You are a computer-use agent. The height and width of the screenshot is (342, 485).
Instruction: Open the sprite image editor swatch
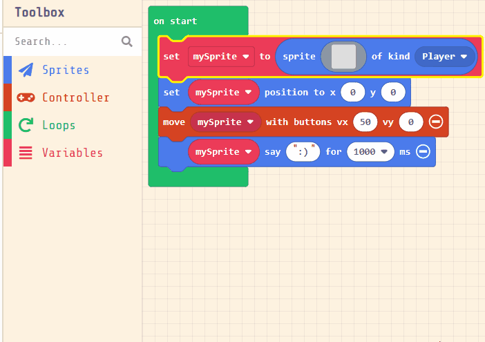pos(343,56)
